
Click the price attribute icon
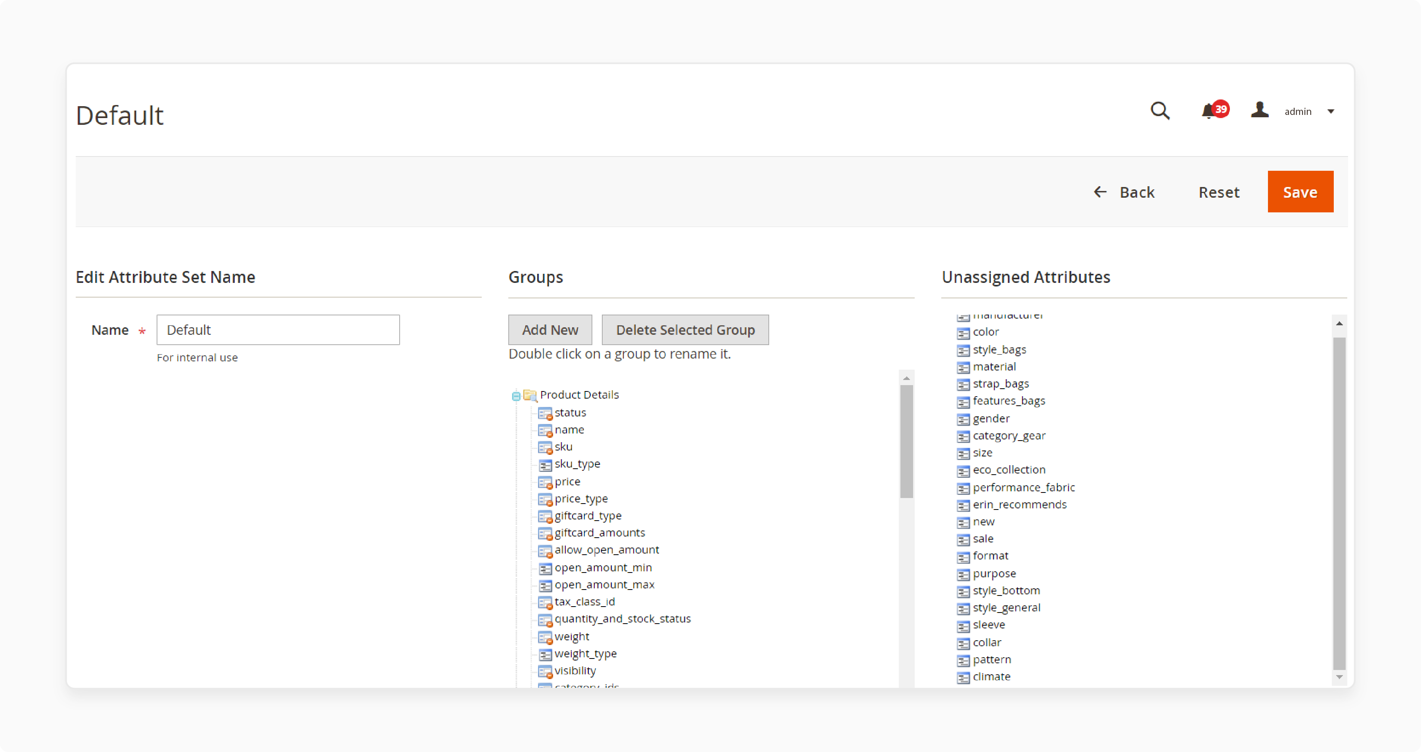[x=545, y=482]
